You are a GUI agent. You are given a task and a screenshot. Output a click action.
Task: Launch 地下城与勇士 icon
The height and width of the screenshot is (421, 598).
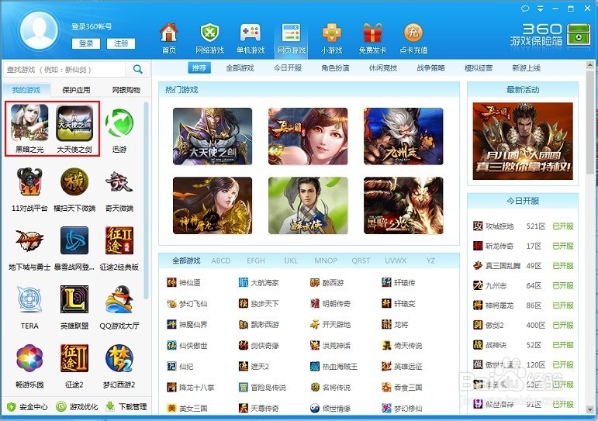[29, 240]
